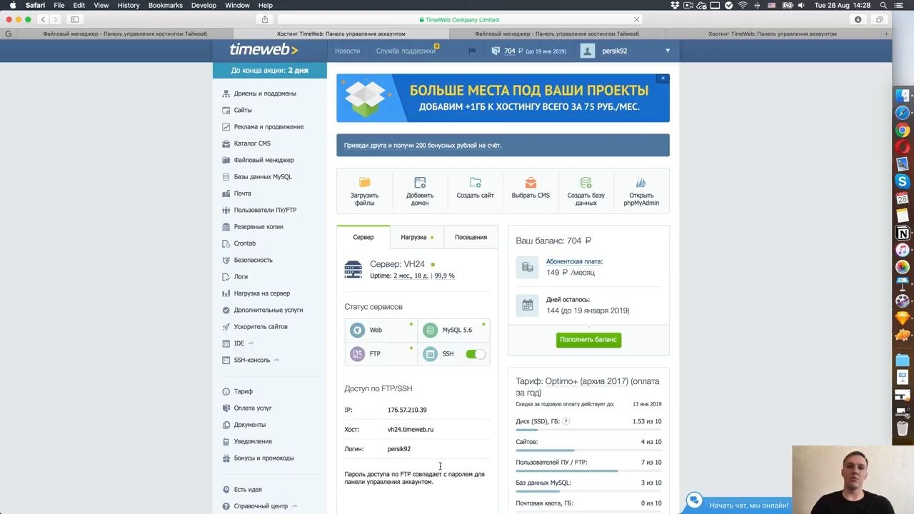Click the Пользователей ПУ/FTP usage bar
The width and height of the screenshot is (914, 514).
click(x=588, y=471)
